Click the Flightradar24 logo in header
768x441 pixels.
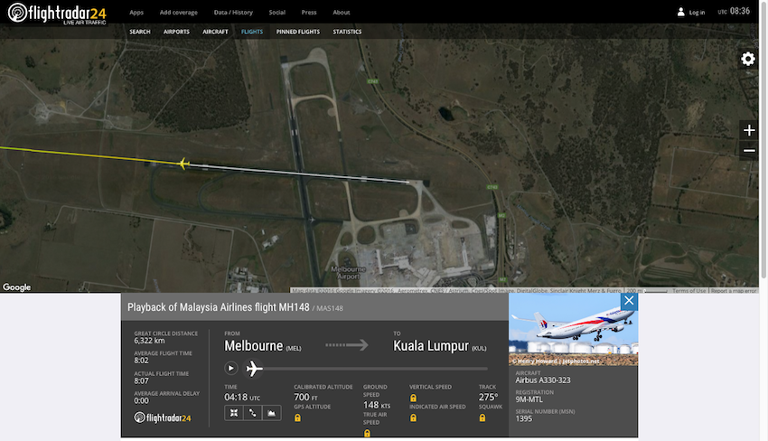point(57,14)
